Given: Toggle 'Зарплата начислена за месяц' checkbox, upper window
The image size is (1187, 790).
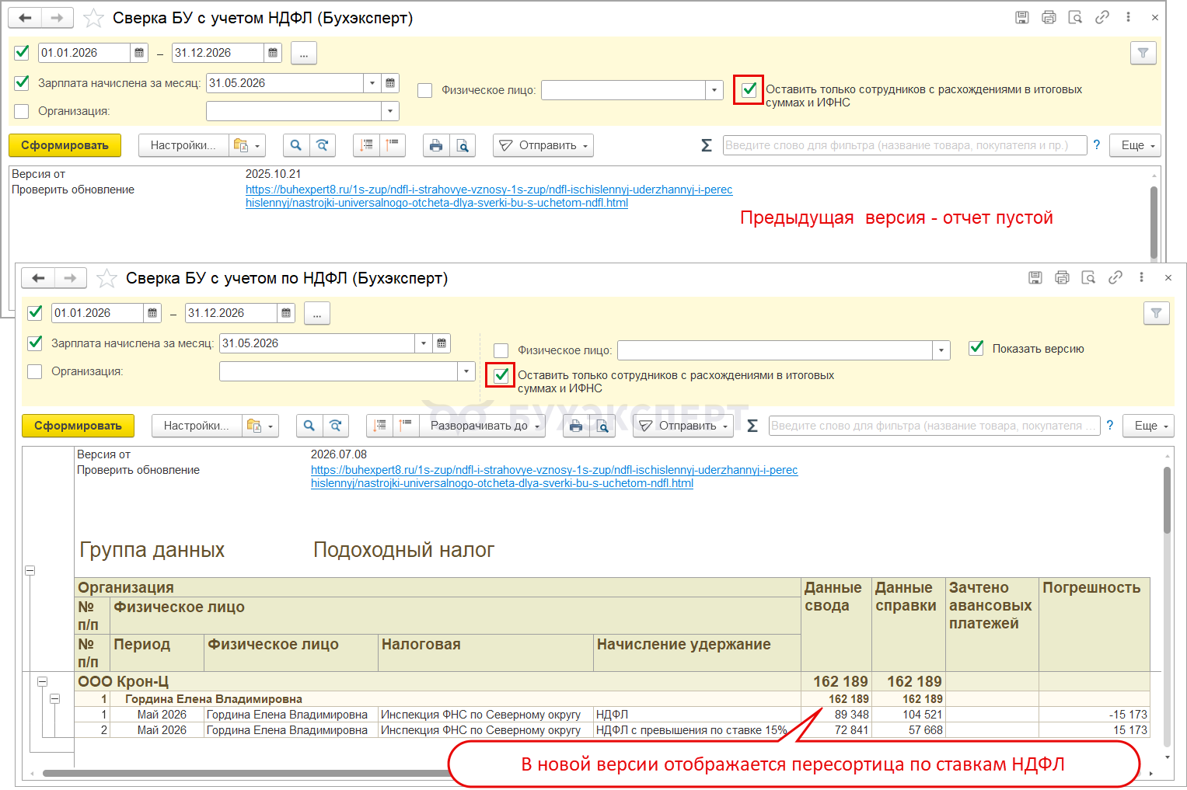Looking at the screenshot, I should (22, 82).
